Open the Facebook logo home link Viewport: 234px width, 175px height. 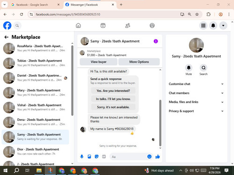pyautogui.click(x=7, y=26)
